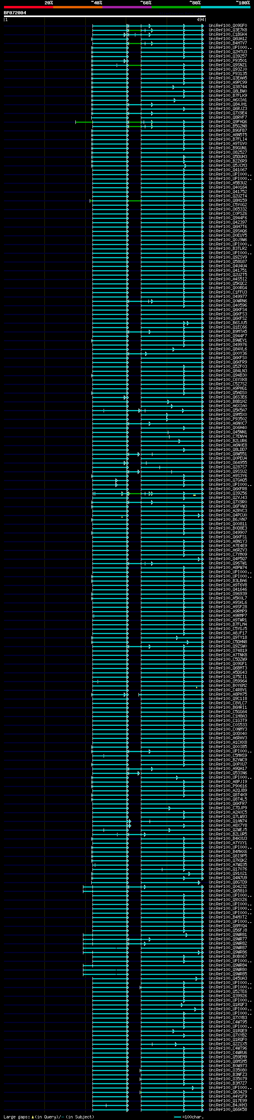Select hit UniRef100_A5K0L7
Screen dimensions: 254x1120
click(x=228, y=598)
